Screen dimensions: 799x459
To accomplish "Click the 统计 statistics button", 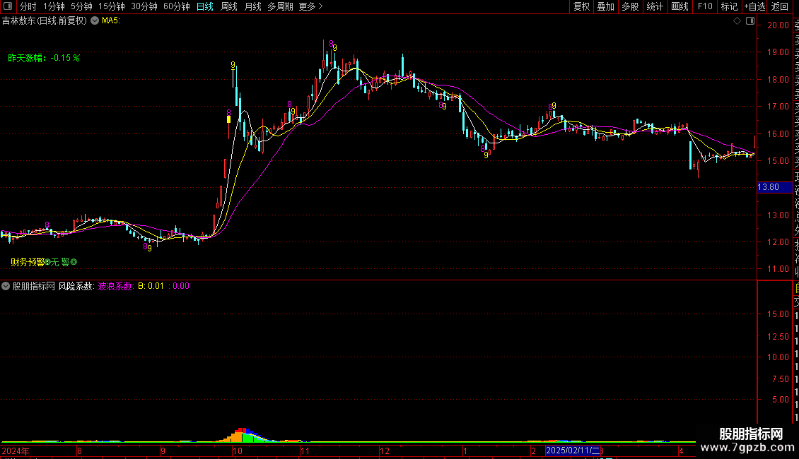I will (655, 6).
